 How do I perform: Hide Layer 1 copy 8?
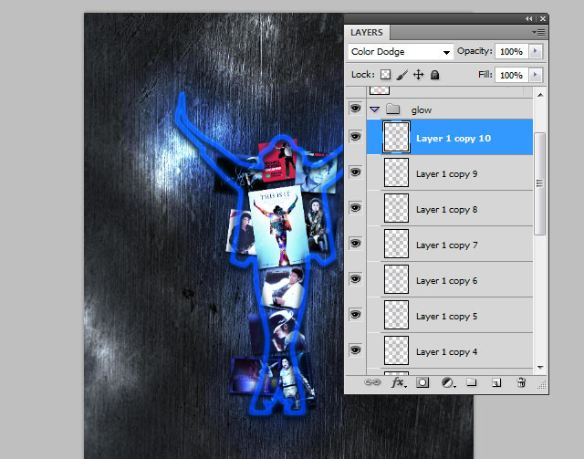(x=355, y=207)
